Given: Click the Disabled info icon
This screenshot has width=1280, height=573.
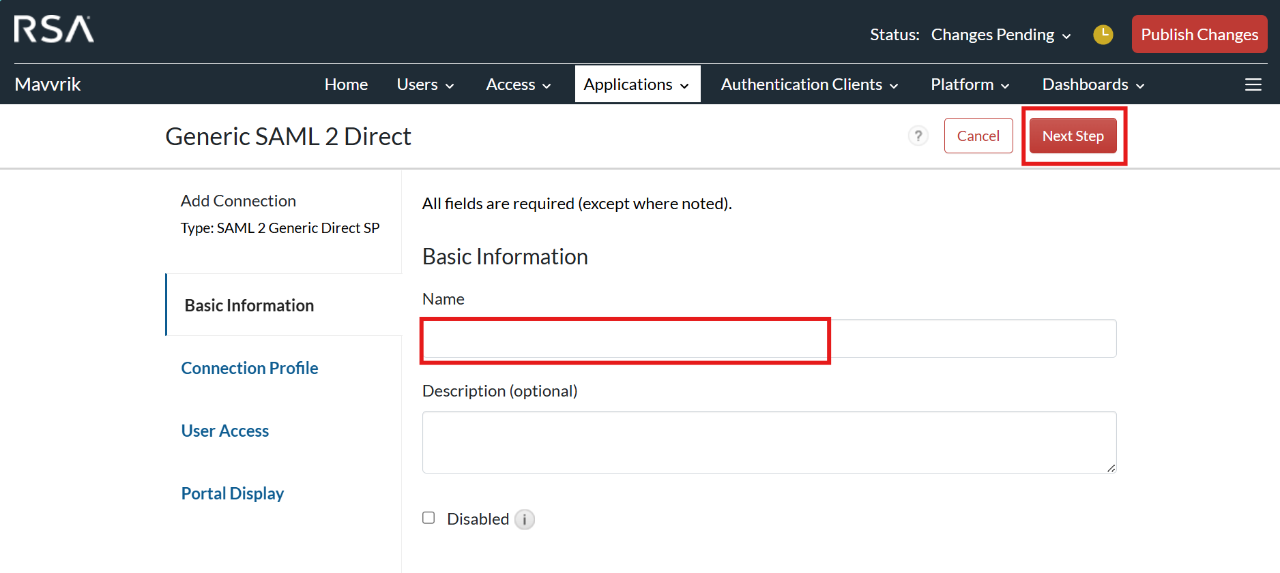Looking at the screenshot, I should click(x=524, y=520).
